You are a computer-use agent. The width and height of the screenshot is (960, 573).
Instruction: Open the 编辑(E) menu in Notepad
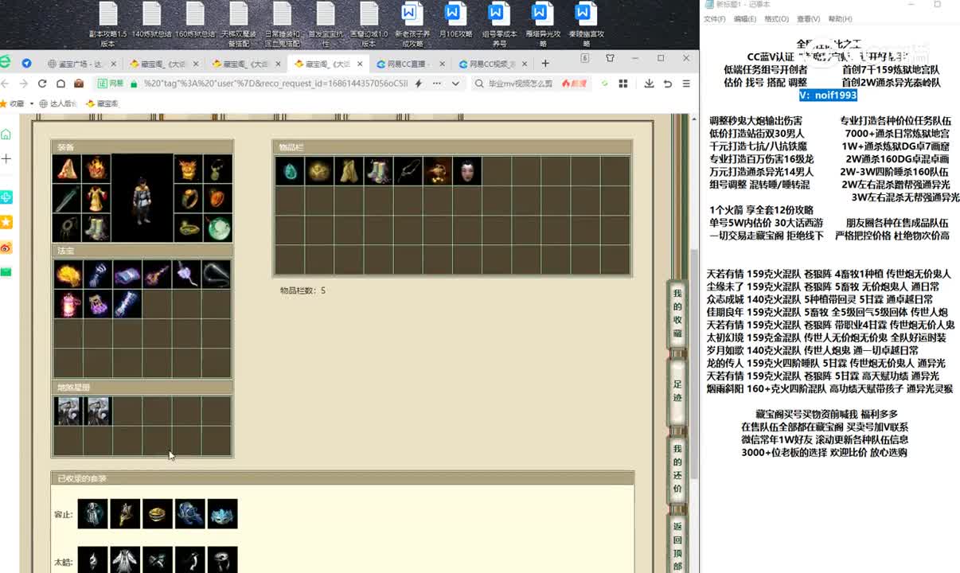745,19
